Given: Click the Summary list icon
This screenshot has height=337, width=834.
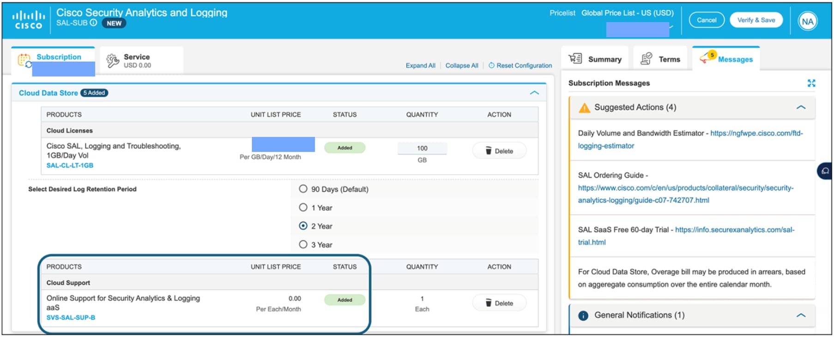Looking at the screenshot, I should [575, 59].
